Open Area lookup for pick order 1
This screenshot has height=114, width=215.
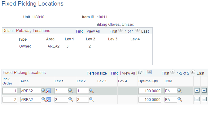click(x=44, y=91)
